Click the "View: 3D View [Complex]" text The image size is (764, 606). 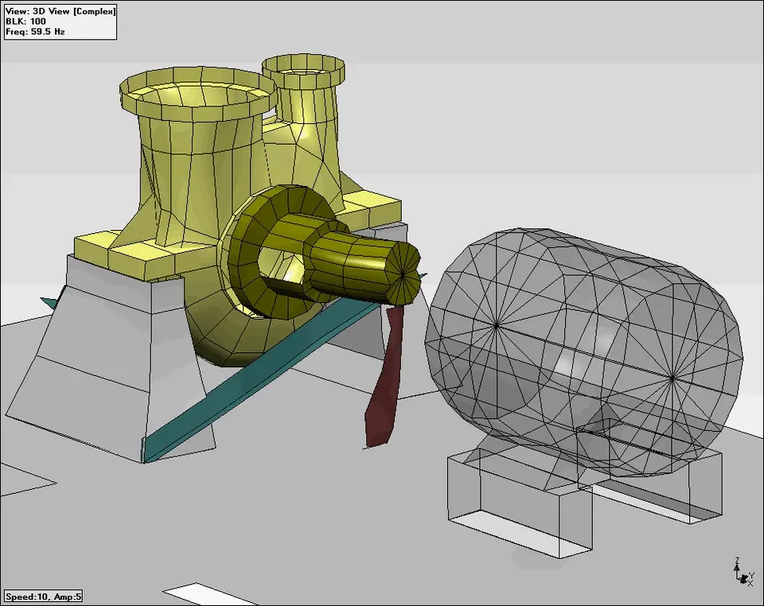click(x=60, y=11)
